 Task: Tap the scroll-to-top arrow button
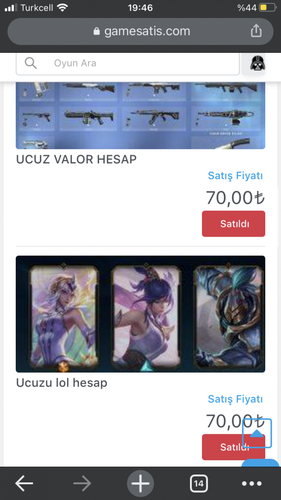257,433
